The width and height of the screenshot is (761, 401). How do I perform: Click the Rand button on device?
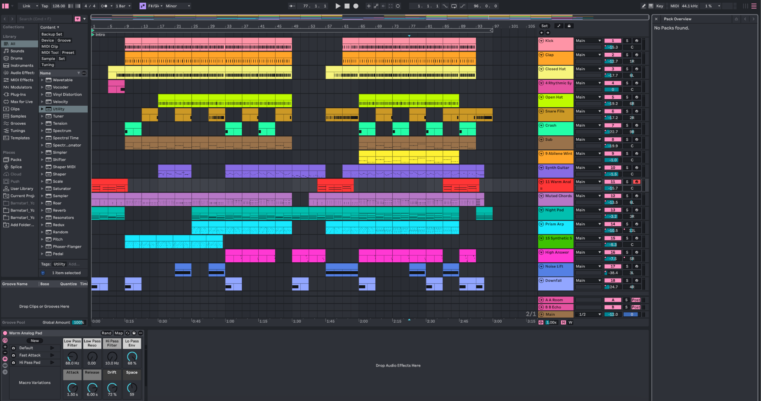pyautogui.click(x=106, y=333)
